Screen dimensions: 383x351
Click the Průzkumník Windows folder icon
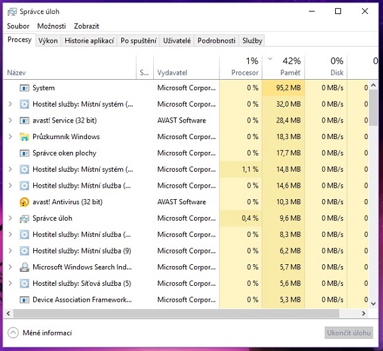[24, 137]
